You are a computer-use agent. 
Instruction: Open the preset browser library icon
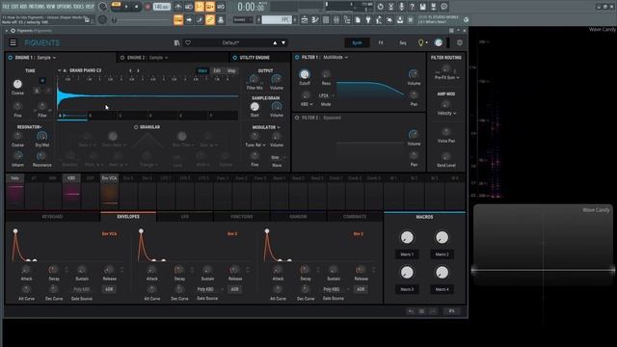pyautogui.click(x=176, y=42)
